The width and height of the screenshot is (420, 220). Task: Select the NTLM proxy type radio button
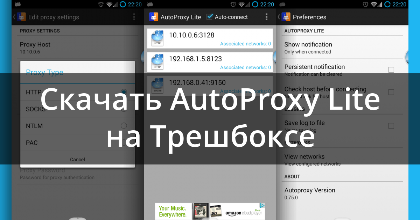[x=124, y=126]
